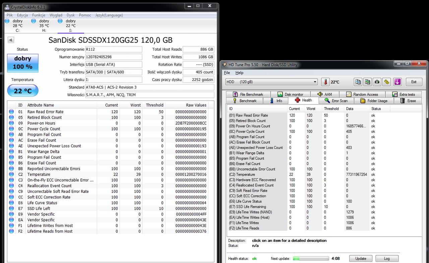The width and height of the screenshot is (429, 263).
Task: Switch to the Benchmark tab
Action: click(244, 101)
